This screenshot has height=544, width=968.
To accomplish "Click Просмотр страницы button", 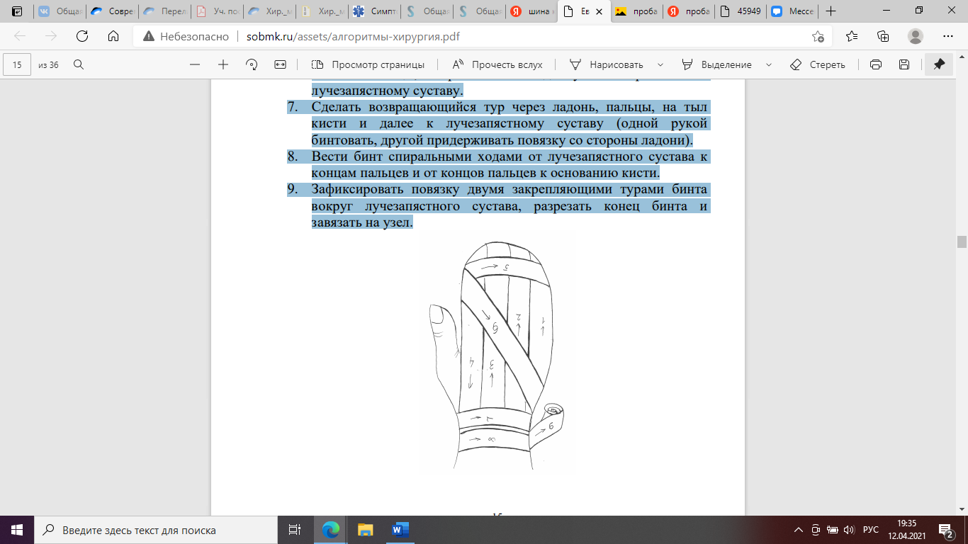I will [368, 64].
